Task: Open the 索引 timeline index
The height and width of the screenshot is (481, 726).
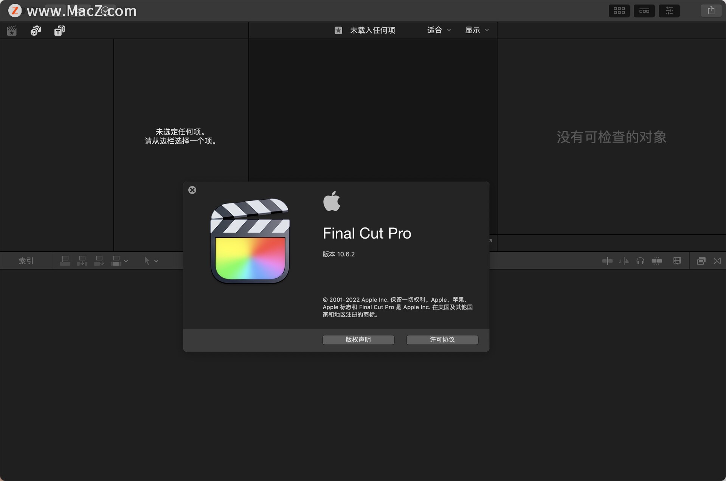Action: click(x=26, y=261)
